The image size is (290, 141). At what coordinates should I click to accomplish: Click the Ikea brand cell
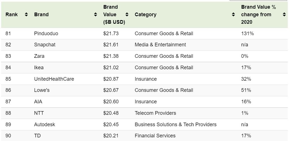point(39,68)
